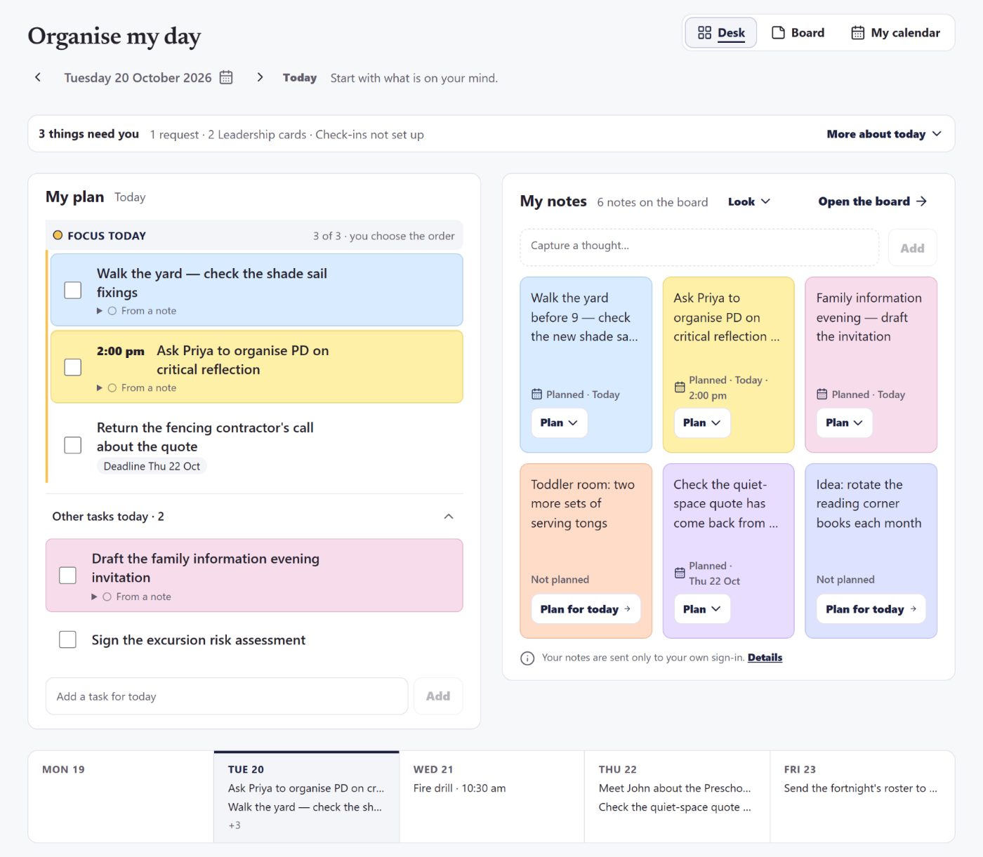Screen dimensions: 983x857
Task: Go to the previous day arrow
Action: [38, 77]
